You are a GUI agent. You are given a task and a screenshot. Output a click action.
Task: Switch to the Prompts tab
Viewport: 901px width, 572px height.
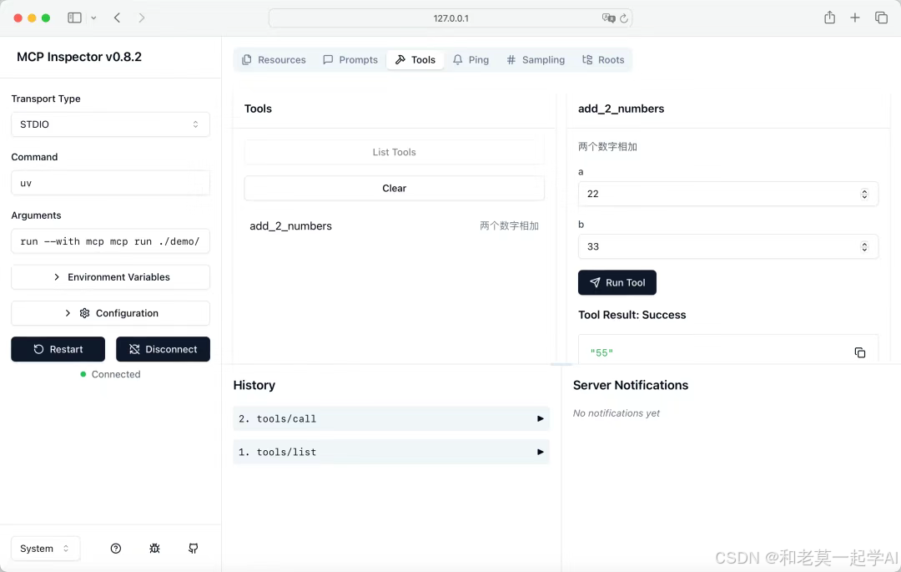coord(350,60)
